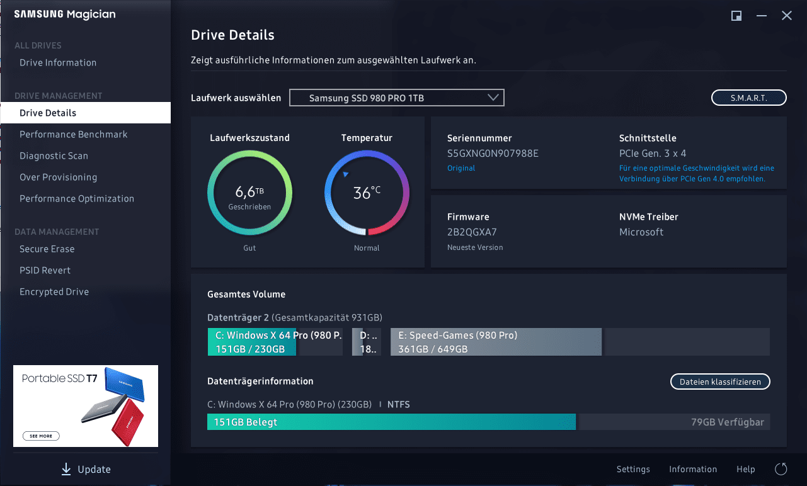Click the Schnittstelle label
The height and width of the screenshot is (486, 807).
click(x=648, y=138)
